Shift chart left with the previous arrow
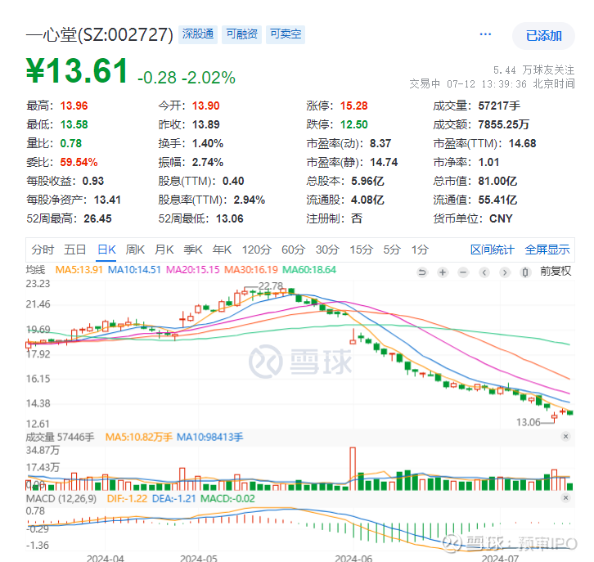This screenshot has height=562, width=594. pyautogui.click(x=484, y=272)
